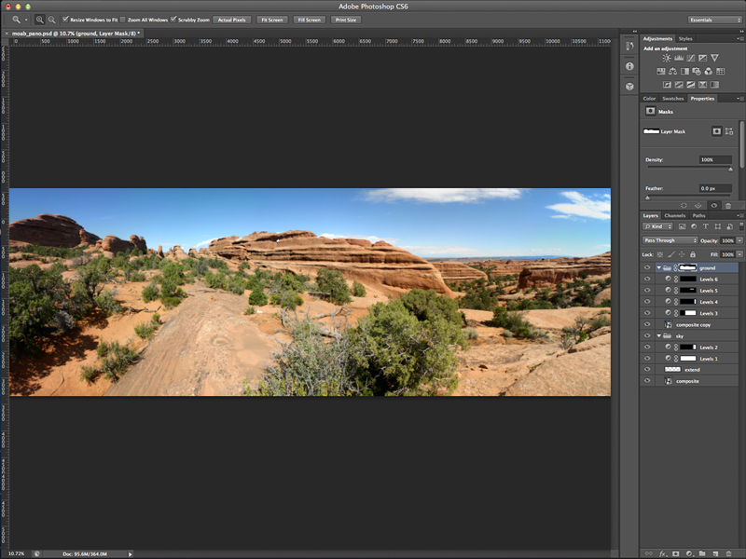Hide the Levels 6 layer
Image resolution: width=746 pixels, height=559 pixels.
point(647,279)
